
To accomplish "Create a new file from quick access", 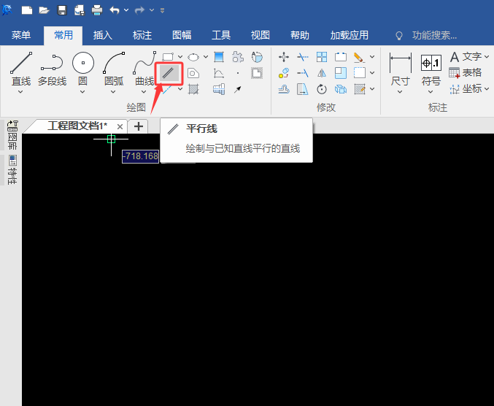I will pos(27,10).
